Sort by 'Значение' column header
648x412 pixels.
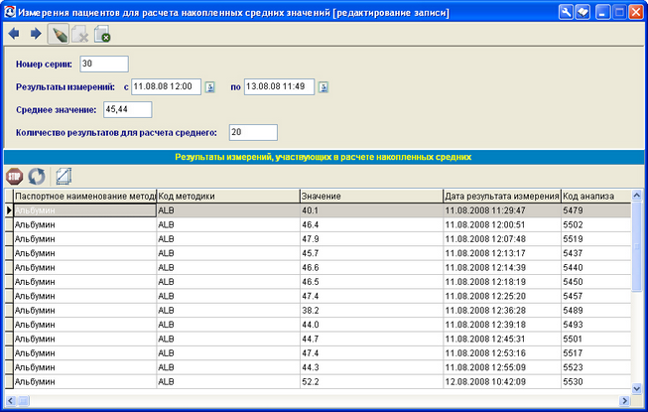point(370,197)
